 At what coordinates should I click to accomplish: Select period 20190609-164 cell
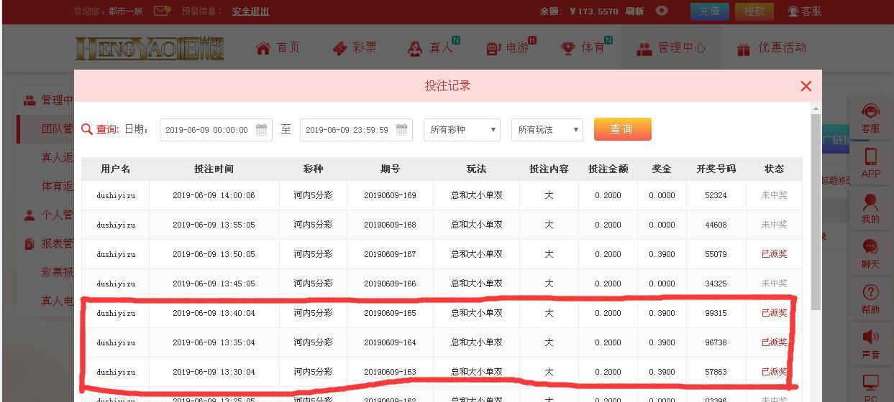(390, 342)
